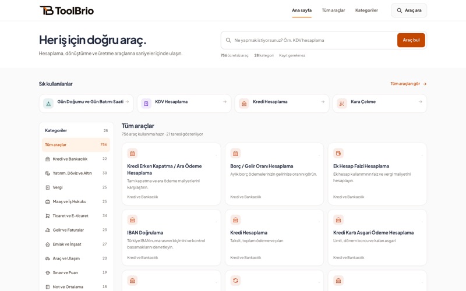Click the Emlak ve İnşaat house icon
The height and width of the screenshot is (291, 466).
48,244
